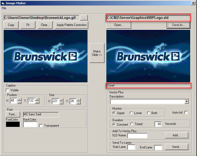Screen dimensions: 197x156
Task: Click the white BackColor swatch
Action: pos(30,124)
